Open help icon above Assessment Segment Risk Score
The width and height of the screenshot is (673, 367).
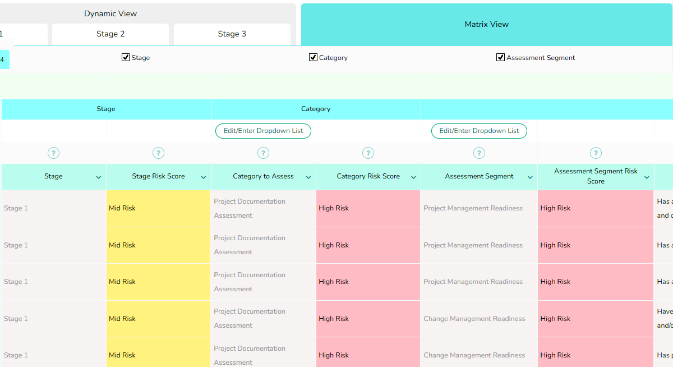tap(596, 153)
